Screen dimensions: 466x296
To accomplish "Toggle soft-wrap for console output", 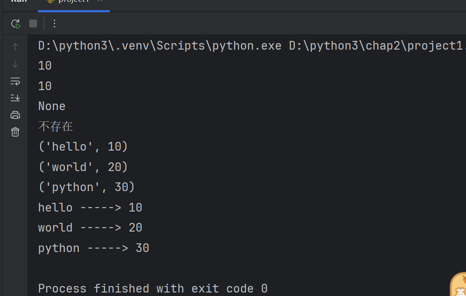I will (x=15, y=81).
